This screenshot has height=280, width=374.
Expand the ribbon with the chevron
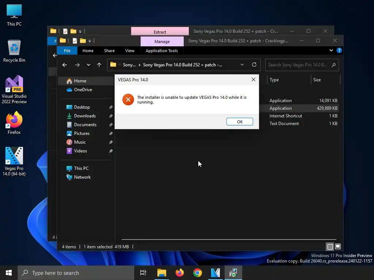pyautogui.click(x=331, y=50)
